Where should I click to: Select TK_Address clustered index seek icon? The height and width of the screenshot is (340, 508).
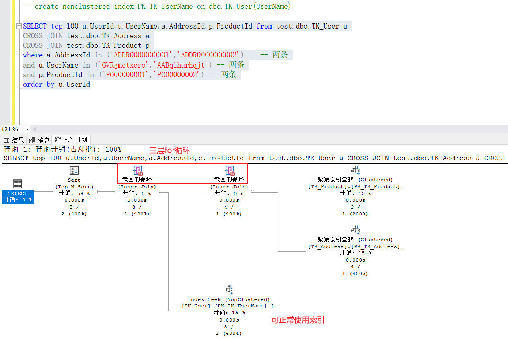[355, 230]
